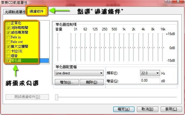The height and width of the screenshot is (115, 185).
Task: Uncheck the 消除嚓嚓聲 filter
Action: coord(8,28)
